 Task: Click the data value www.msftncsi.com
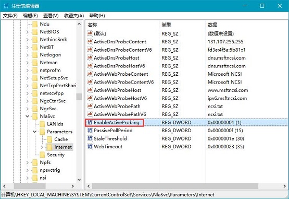tap(228, 90)
